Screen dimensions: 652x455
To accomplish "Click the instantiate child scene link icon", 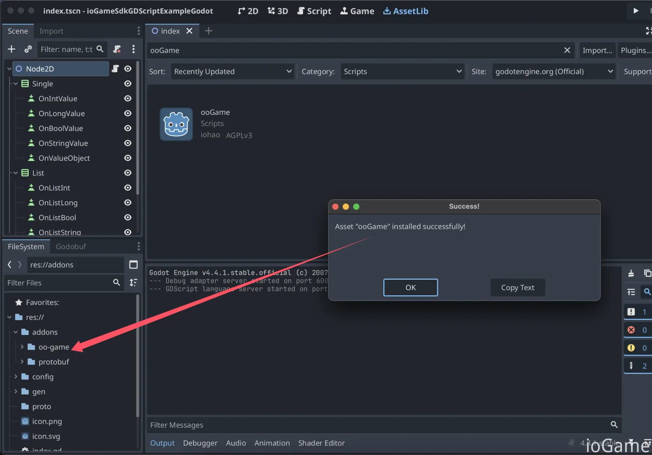I will (x=28, y=49).
